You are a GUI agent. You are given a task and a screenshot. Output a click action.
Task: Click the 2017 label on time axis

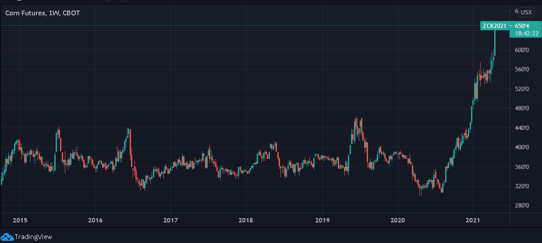[170, 219]
